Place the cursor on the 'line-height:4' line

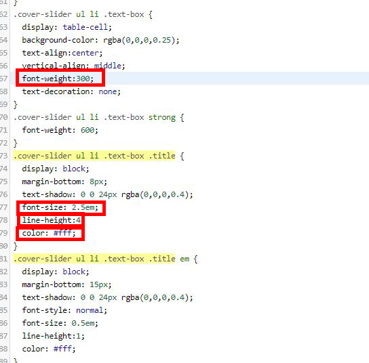(x=52, y=220)
